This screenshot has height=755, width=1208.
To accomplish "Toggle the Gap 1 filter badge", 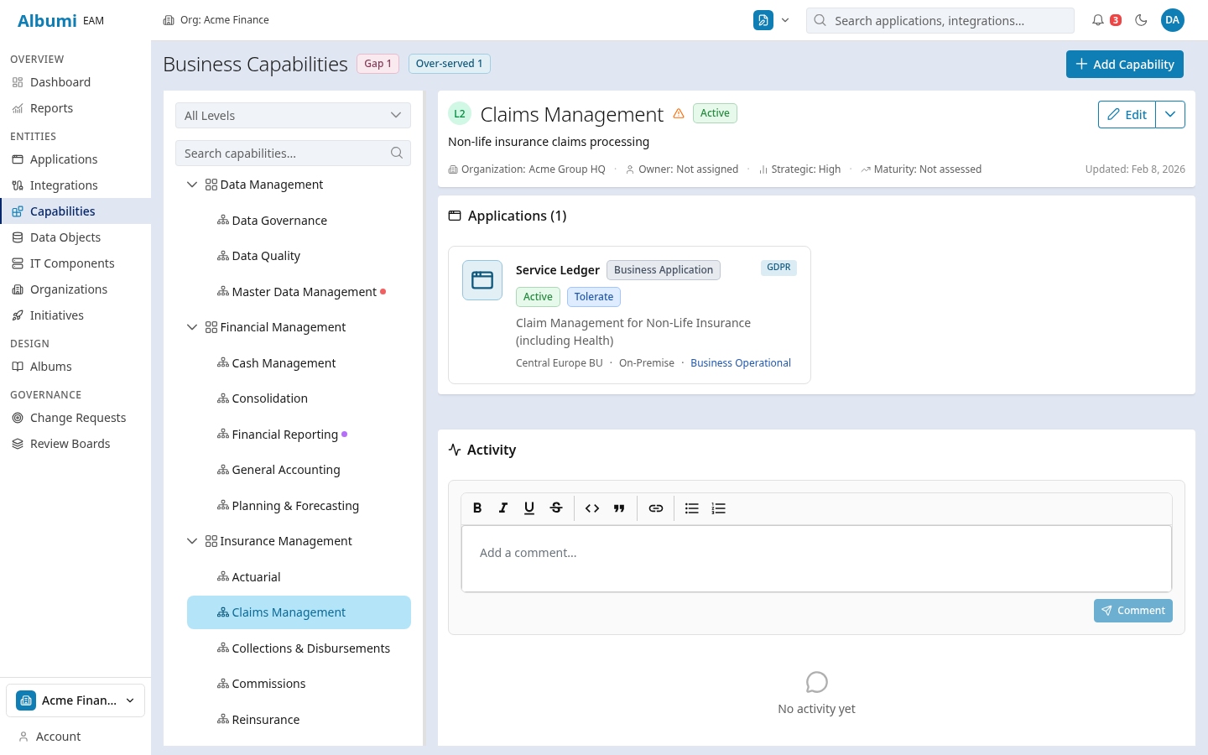I will (x=377, y=64).
